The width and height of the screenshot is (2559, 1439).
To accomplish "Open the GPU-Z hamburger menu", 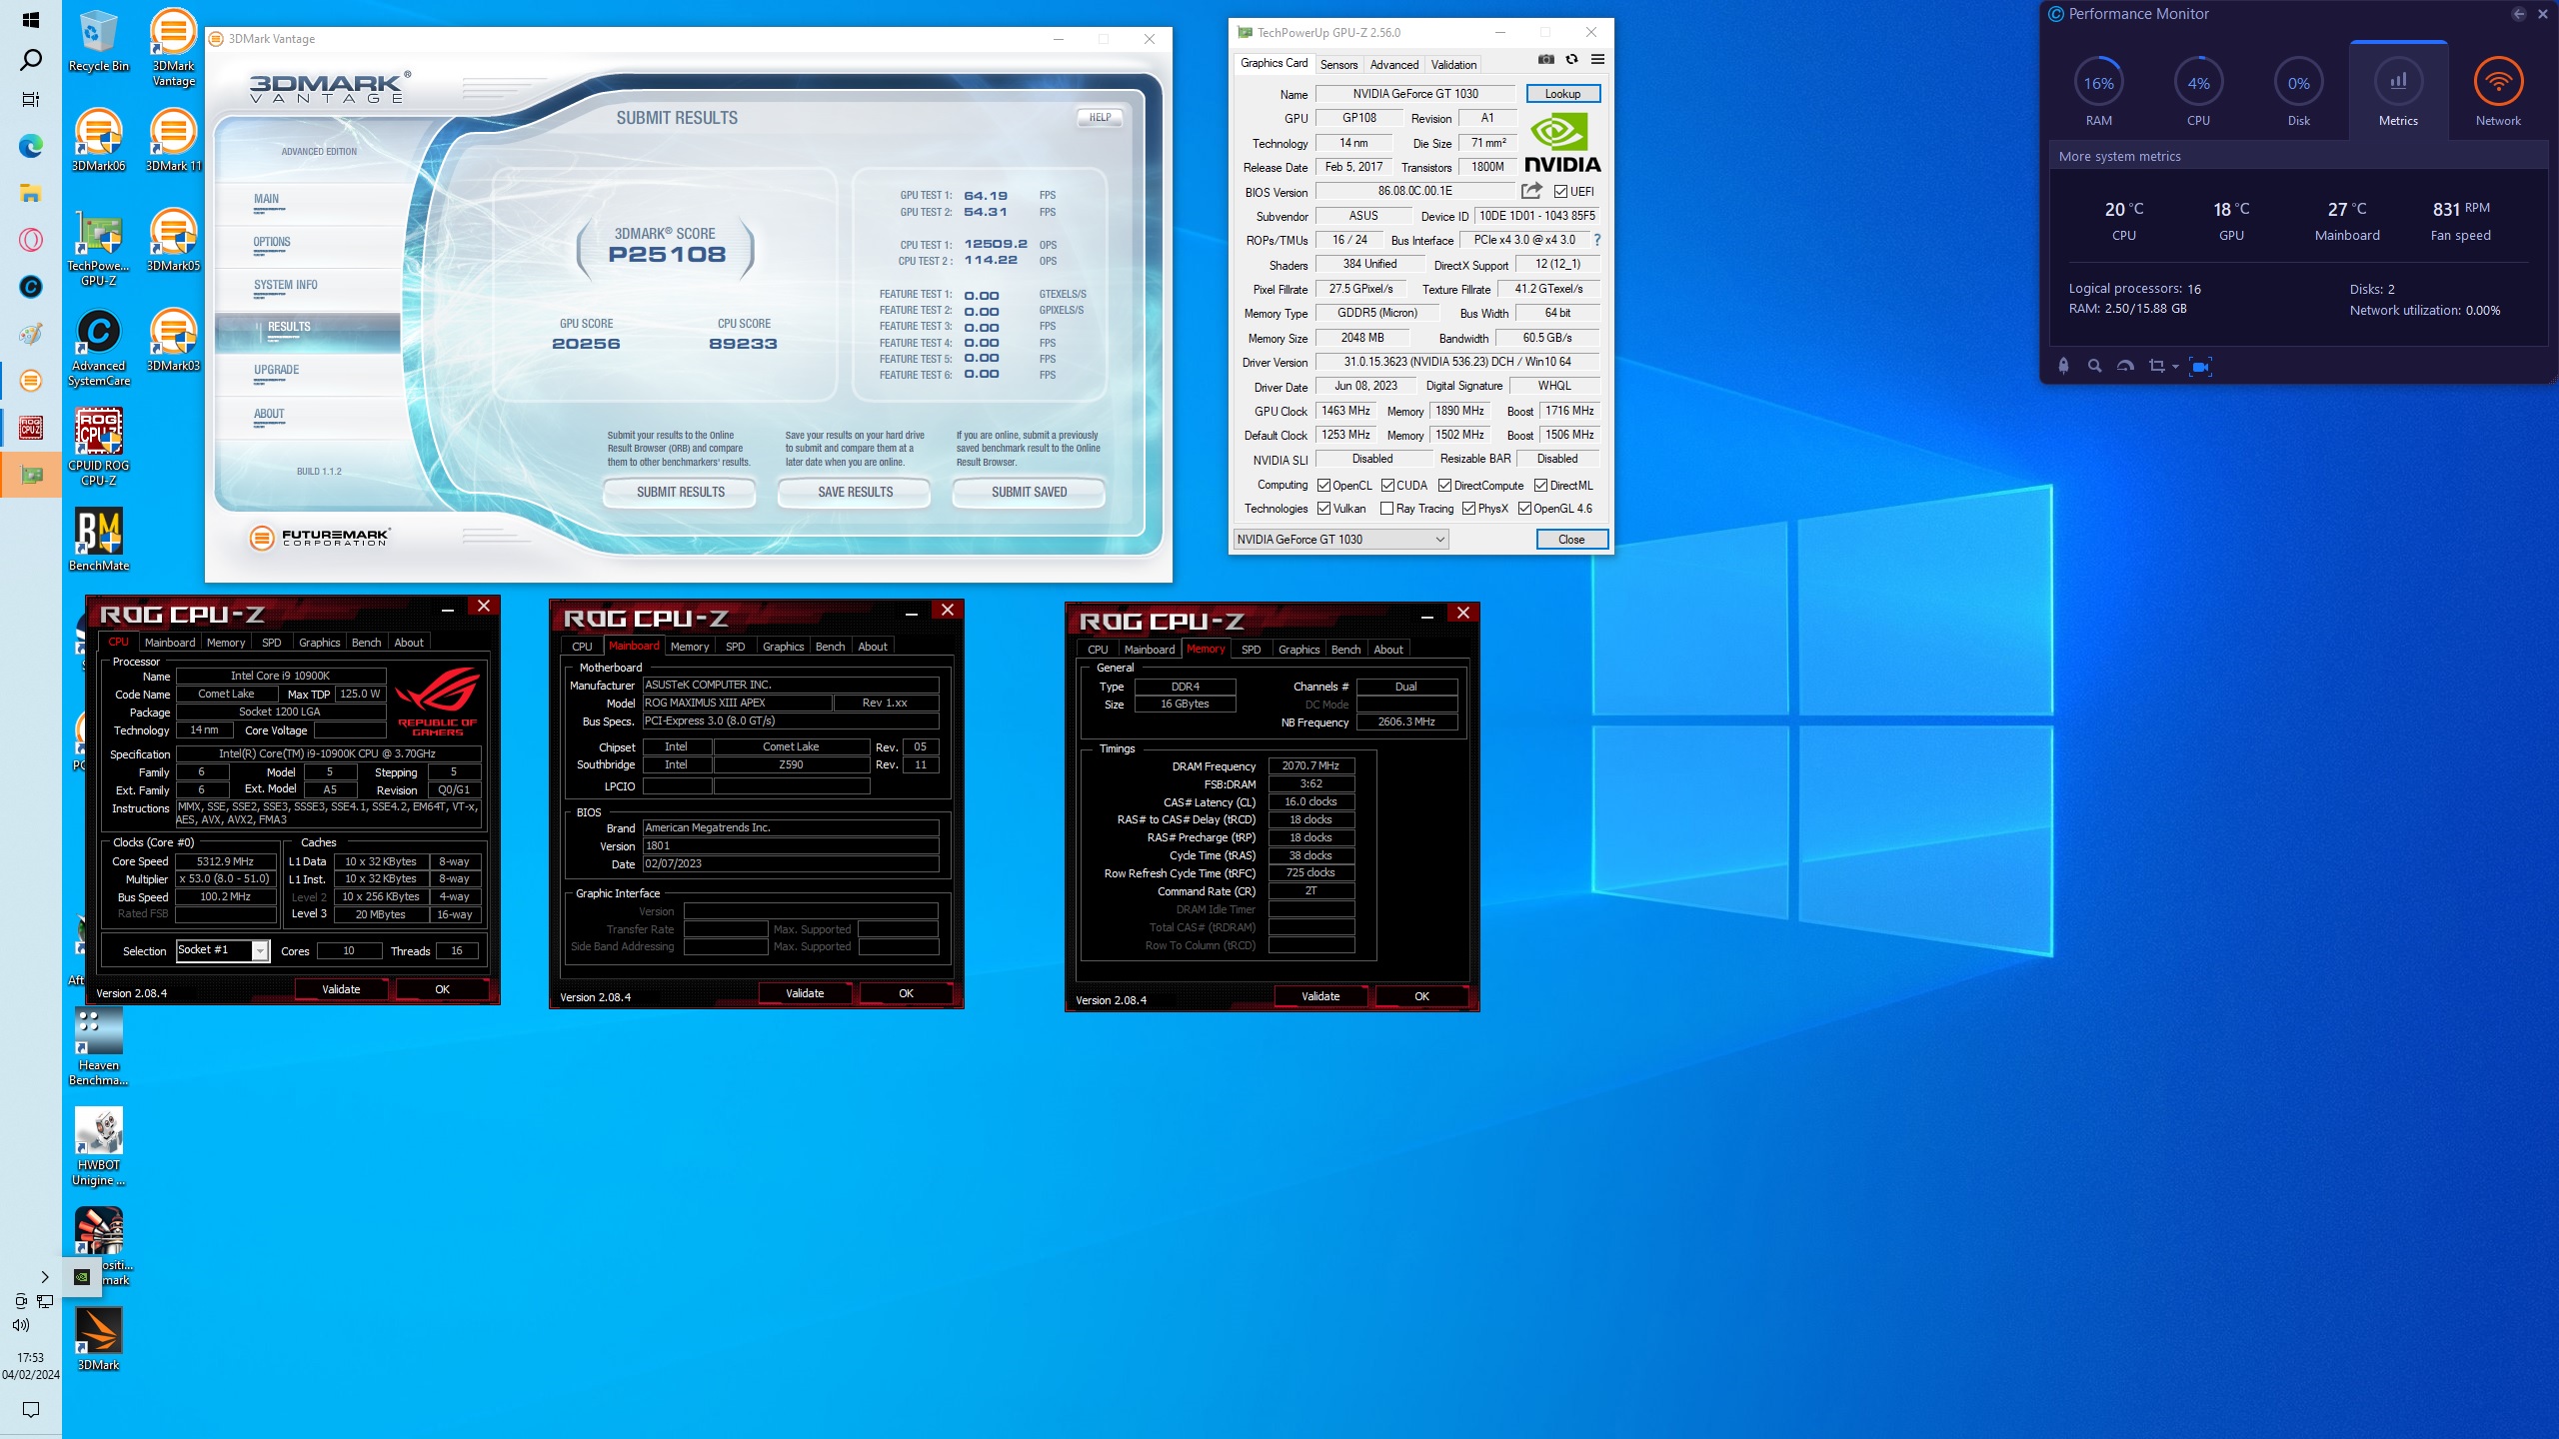I will (1597, 60).
